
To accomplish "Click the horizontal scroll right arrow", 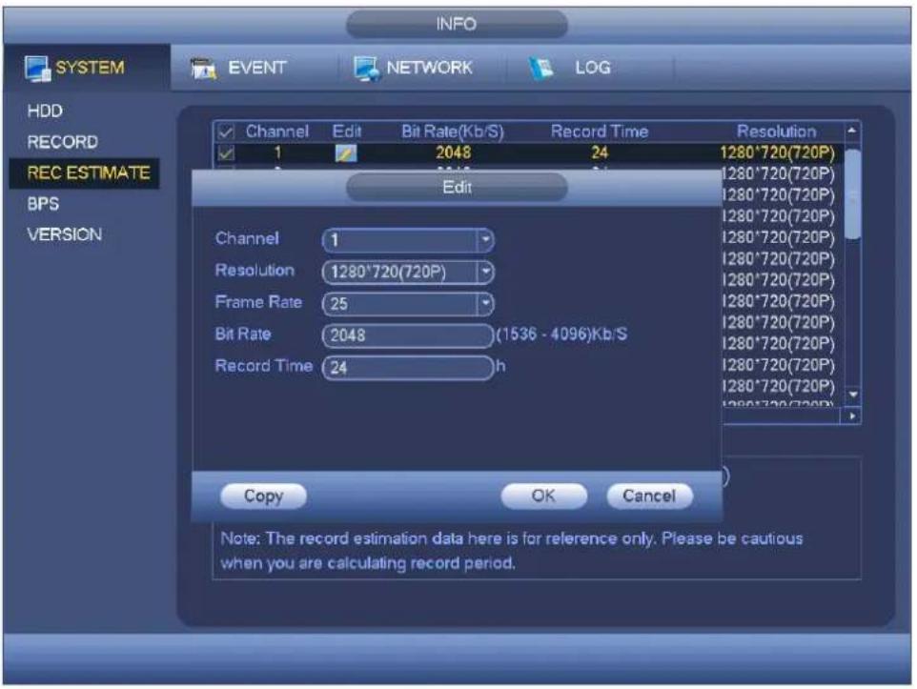I will pyautogui.click(x=852, y=415).
